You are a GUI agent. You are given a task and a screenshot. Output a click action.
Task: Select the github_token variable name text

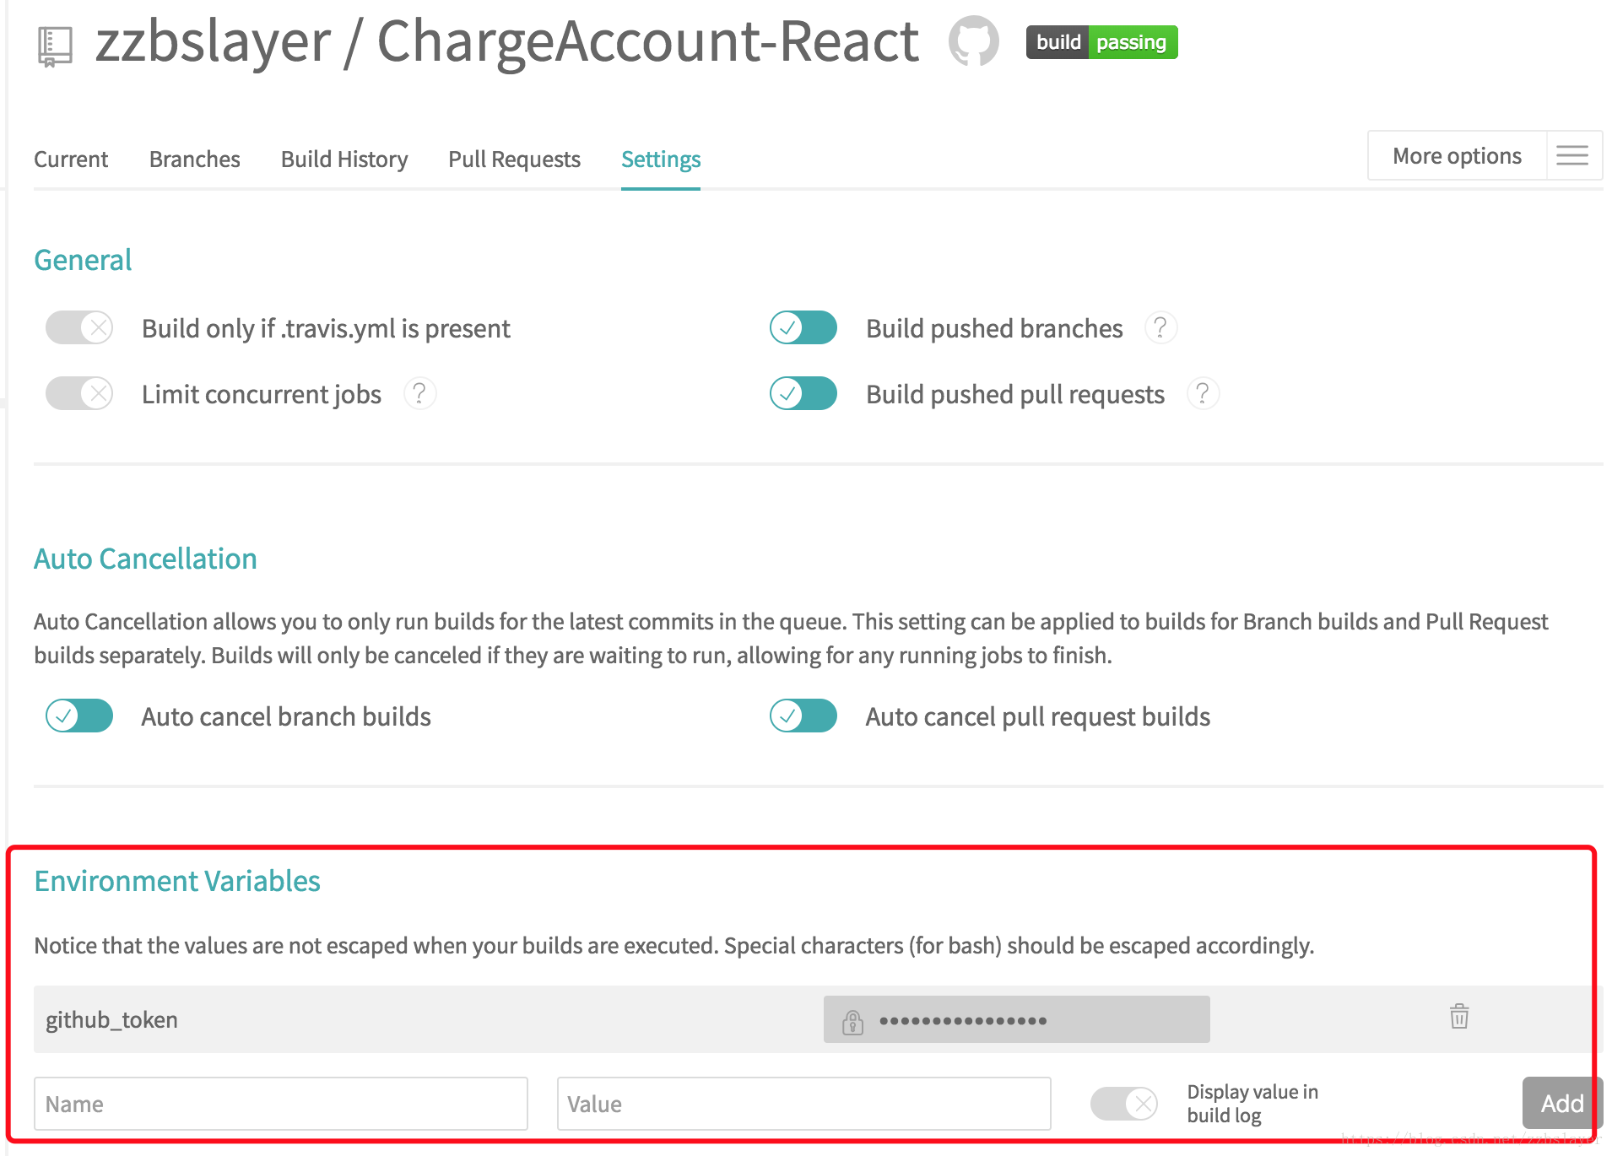tap(111, 1019)
